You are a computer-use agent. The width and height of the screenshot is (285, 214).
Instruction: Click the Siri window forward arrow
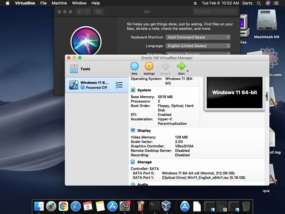click(x=87, y=12)
